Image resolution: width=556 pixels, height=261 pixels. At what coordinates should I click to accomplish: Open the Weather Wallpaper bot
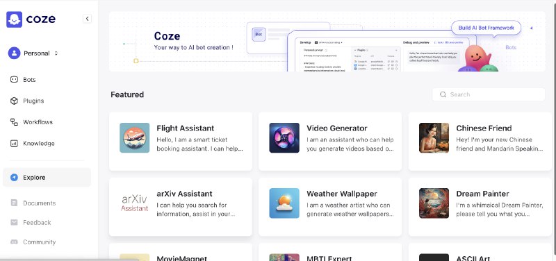point(330,207)
